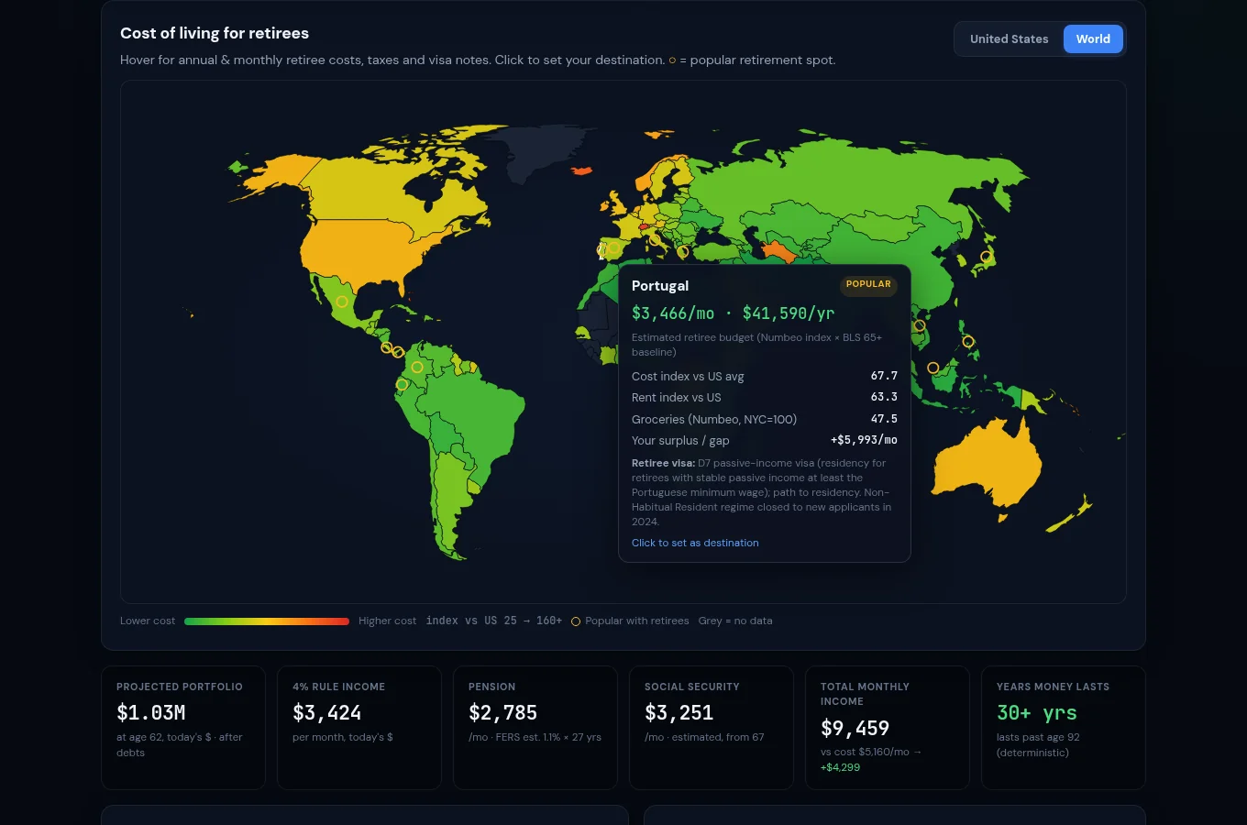This screenshot has width=1247, height=825.
Task: Click the Rent index value 63.3
Action: [884, 397]
